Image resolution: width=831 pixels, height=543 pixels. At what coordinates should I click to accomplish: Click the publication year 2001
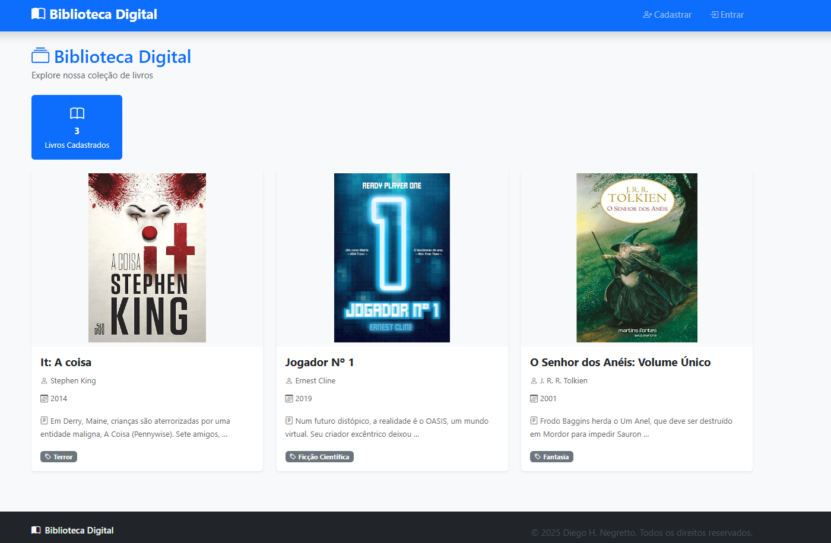click(548, 399)
